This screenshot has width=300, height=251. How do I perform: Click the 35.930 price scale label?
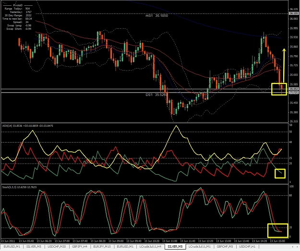tap(294, 37)
